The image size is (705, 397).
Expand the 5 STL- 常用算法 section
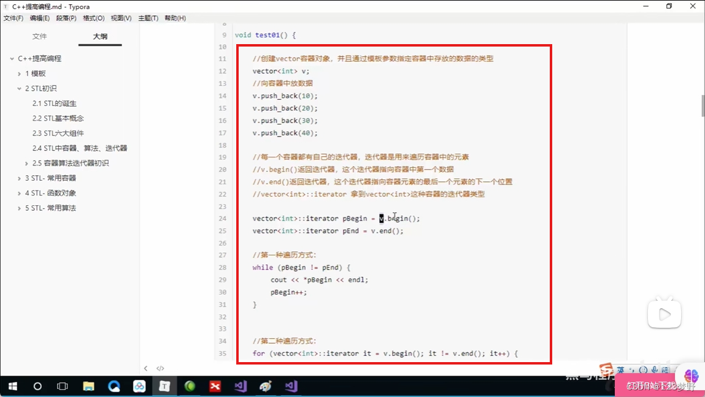point(20,208)
